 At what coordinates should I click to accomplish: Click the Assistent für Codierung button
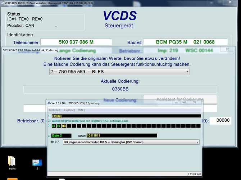tap(180, 99)
